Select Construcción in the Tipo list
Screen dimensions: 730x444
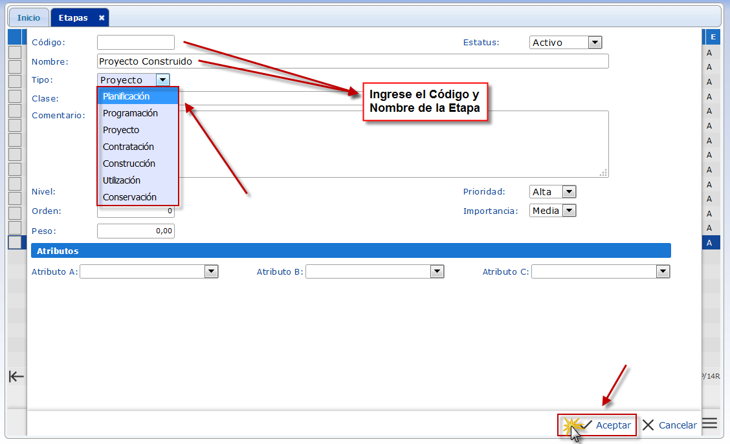137,164
